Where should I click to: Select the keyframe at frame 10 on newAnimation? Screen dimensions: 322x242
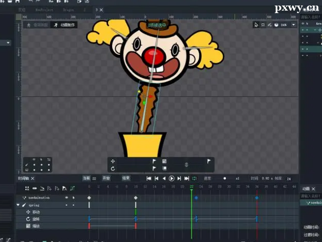tap(135, 198)
